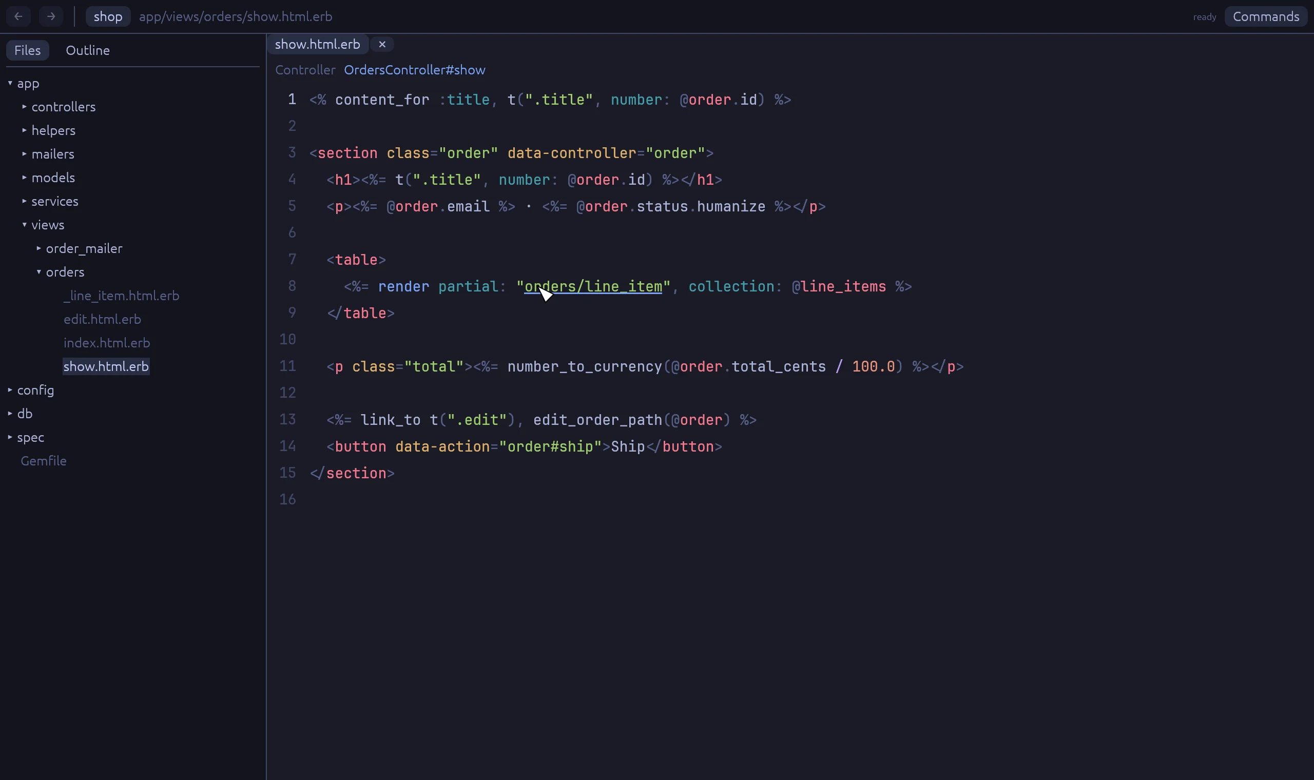Expand the order_mailer folder

pos(80,248)
